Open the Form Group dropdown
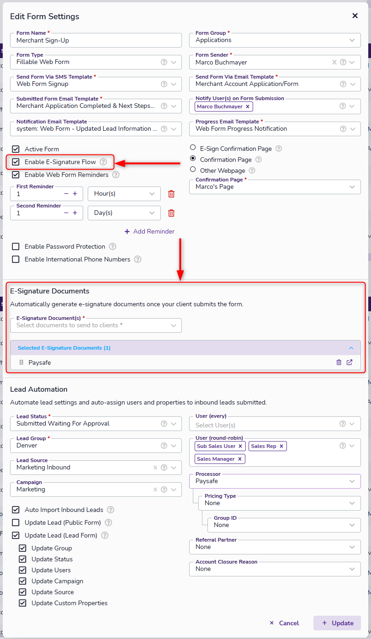Image resolution: width=371 pixels, height=639 pixels. (352, 40)
